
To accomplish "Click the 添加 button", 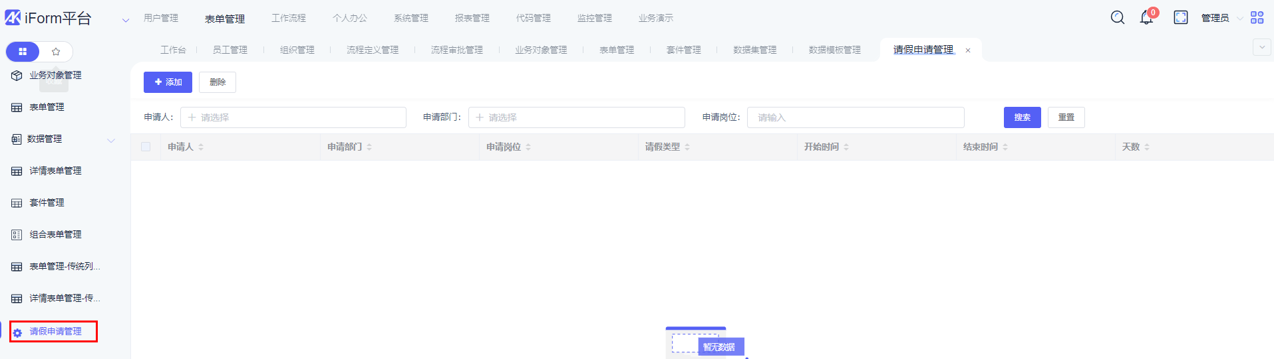I will click(168, 82).
